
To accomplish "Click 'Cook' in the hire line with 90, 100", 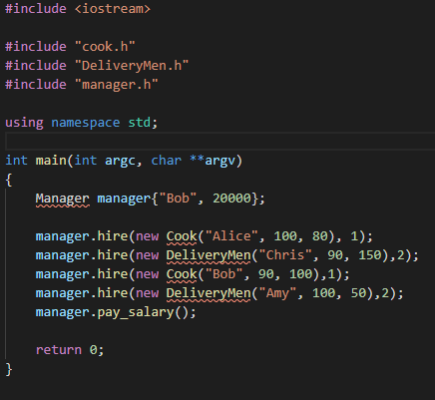I will (182, 274).
